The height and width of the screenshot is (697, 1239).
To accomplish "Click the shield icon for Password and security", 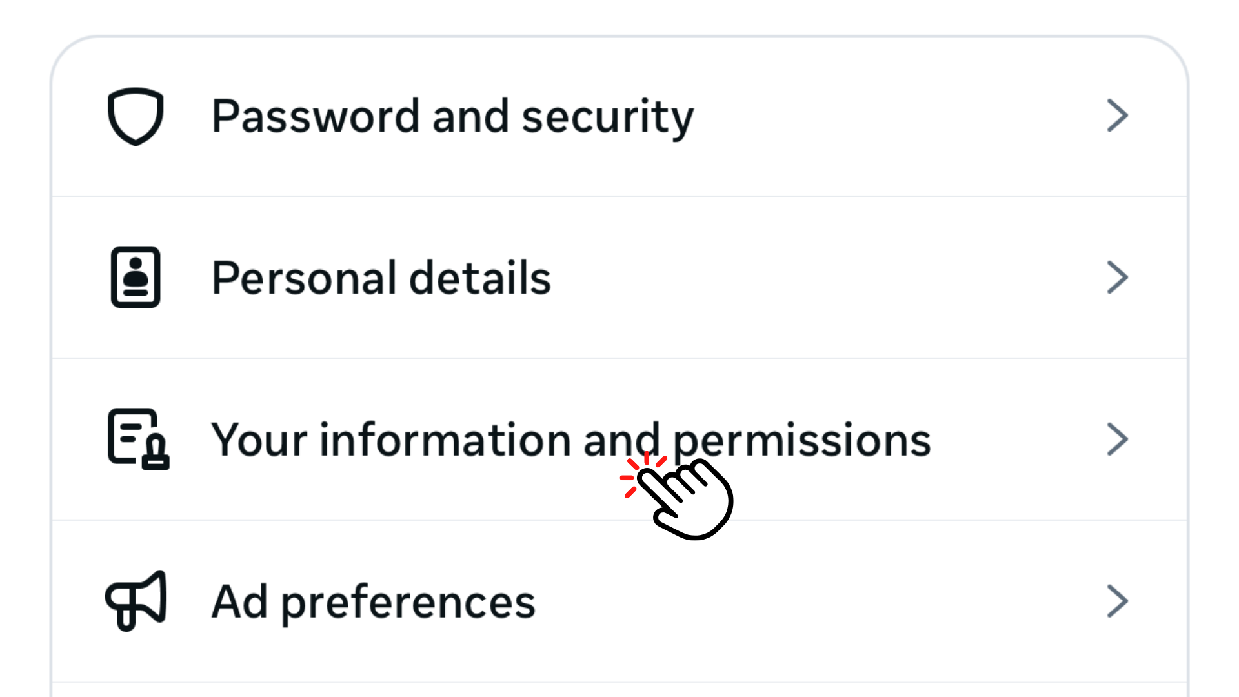I will (136, 116).
